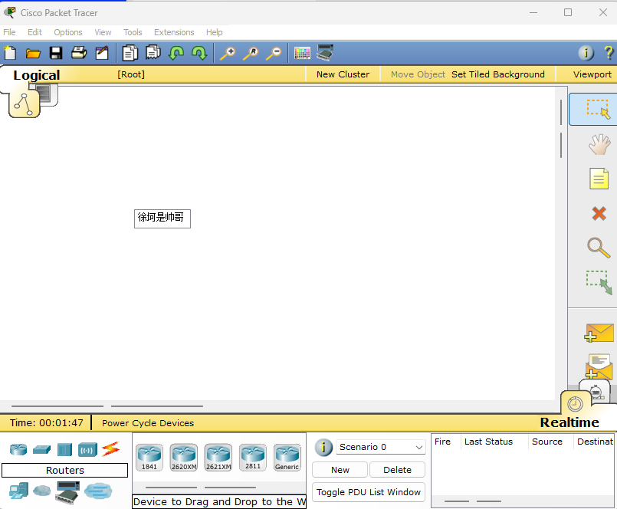The width and height of the screenshot is (617, 509).
Task: Reset zoom with R magnifier
Action: (x=251, y=53)
